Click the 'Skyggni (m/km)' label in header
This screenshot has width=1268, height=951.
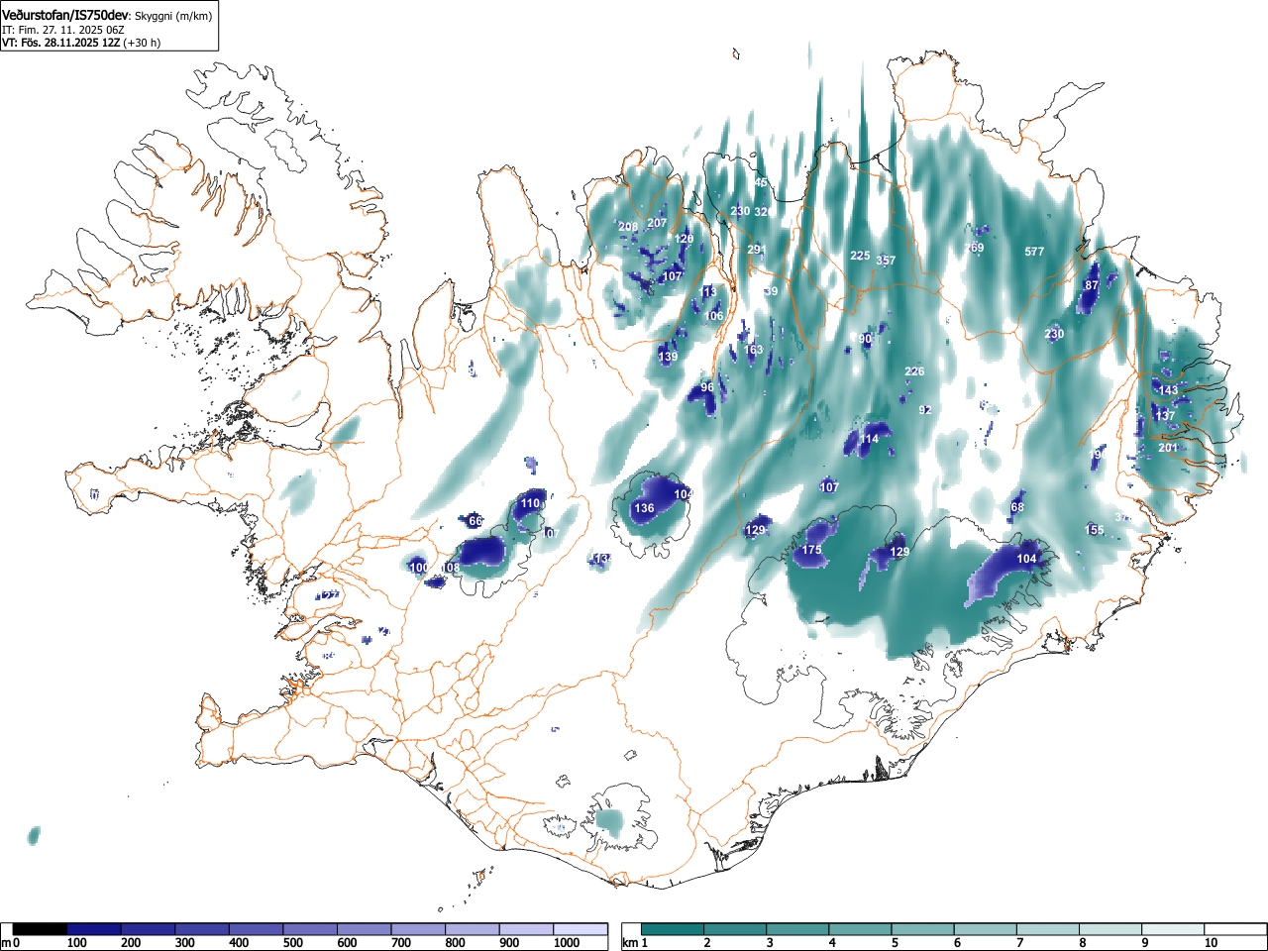point(173,16)
